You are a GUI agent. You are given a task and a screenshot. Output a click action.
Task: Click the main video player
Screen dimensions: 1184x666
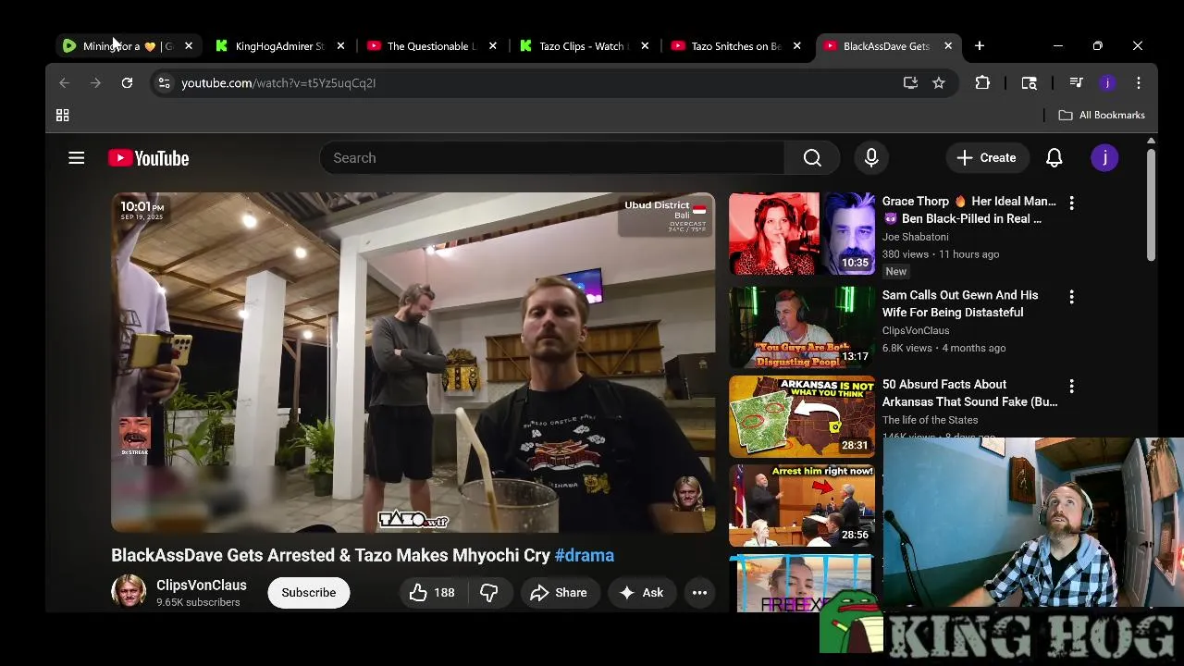click(x=413, y=363)
